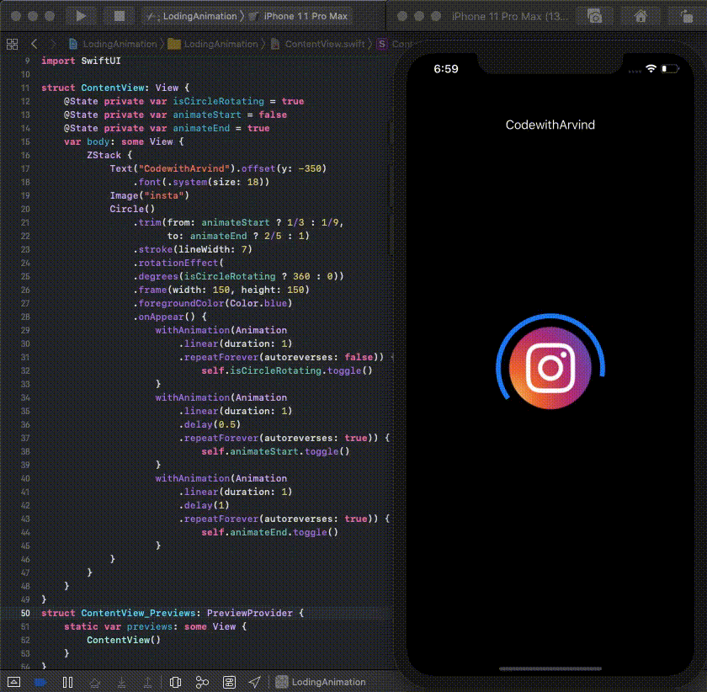Go back with the editor back chevron
The image size is (707, 692).
pyautogui.click(x=34, y=44)
